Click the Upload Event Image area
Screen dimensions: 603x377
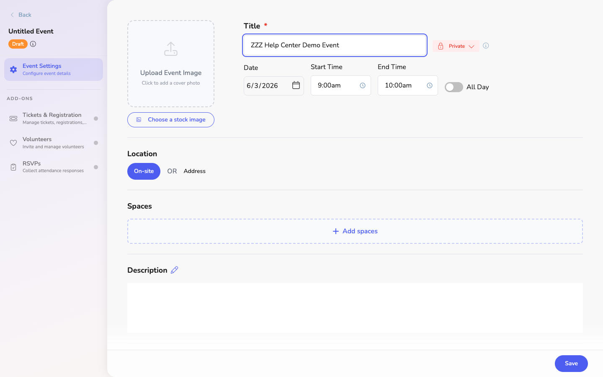171,64
